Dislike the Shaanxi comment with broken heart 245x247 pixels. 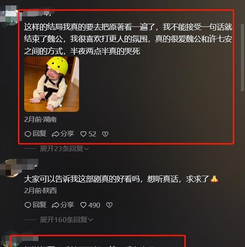tap(109, 205)
